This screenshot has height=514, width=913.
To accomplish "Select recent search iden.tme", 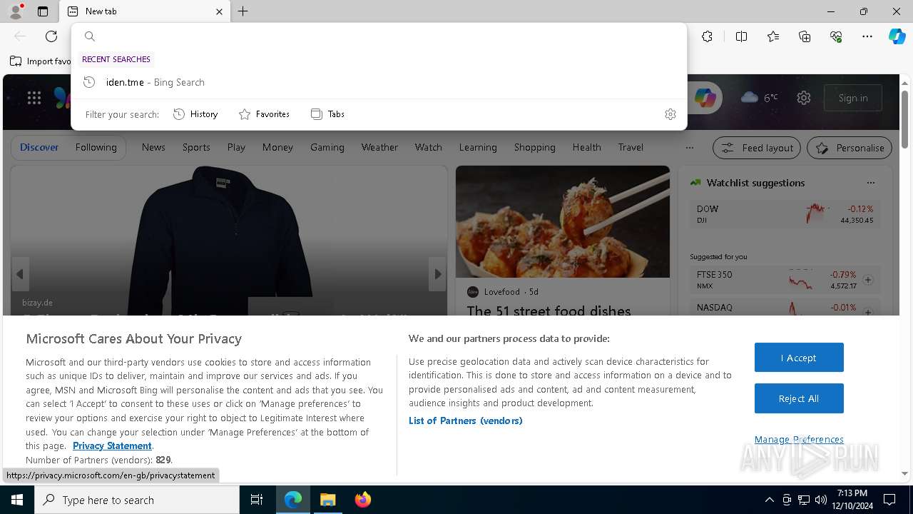I will coord(379,82).
